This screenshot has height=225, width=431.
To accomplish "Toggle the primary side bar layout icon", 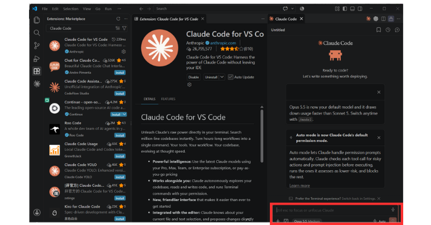I will pos(345,9).
